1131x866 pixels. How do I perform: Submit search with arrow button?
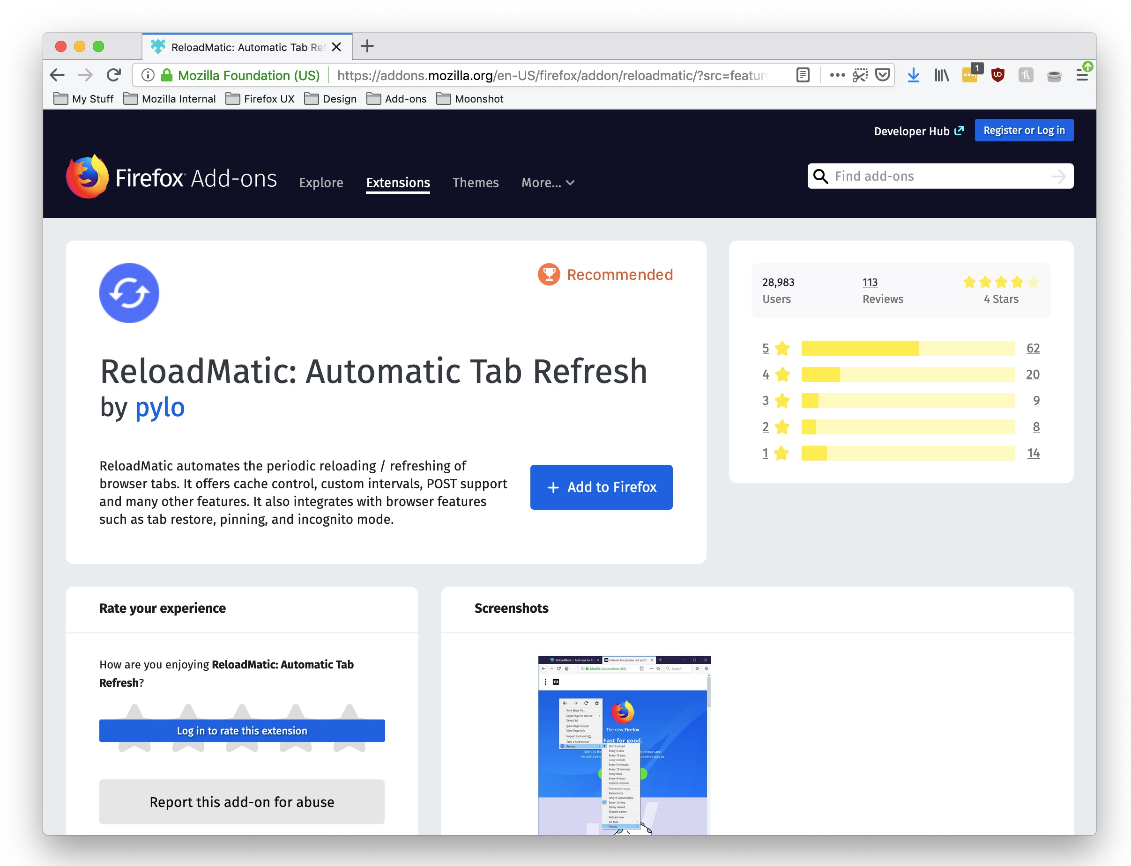coord(1058,176)
